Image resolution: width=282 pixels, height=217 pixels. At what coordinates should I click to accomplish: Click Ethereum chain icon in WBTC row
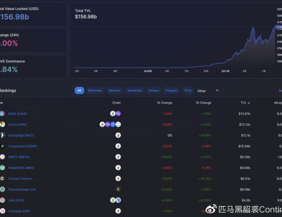[x=118, y=157]
